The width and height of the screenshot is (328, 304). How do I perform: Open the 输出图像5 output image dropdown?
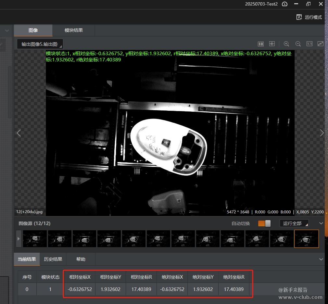tap(40, 44)
